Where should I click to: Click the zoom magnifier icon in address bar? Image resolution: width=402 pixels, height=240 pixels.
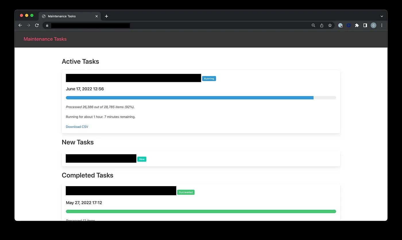pyautogui.click(x=313, y=25)
